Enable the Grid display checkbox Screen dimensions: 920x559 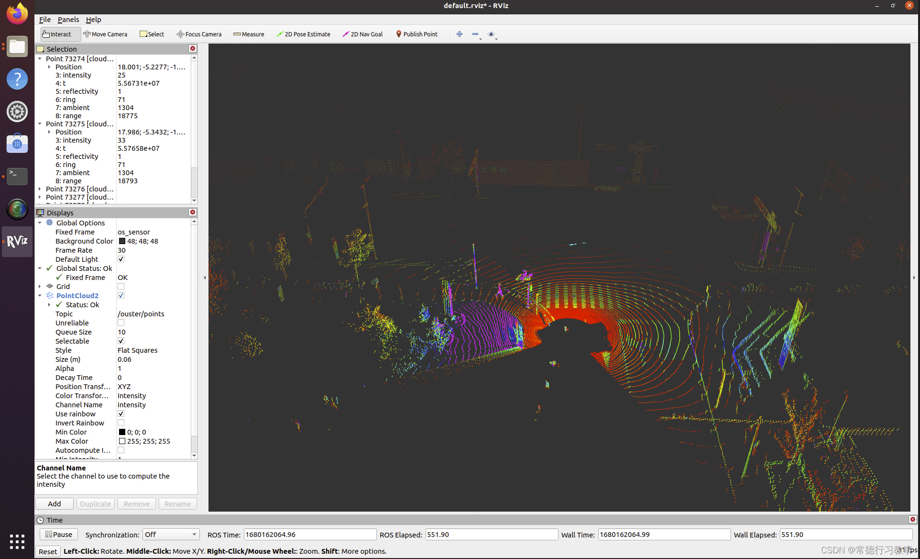pos(121,287)
